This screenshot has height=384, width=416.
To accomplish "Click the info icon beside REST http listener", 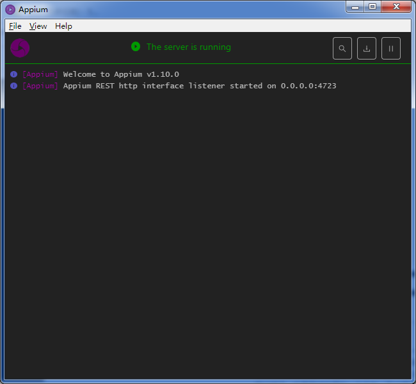I will (x=14, y=86).
